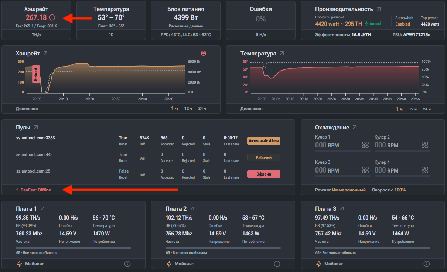Open Пулы section arrow icon
Screen dimensions: 447x272
click(x=36, y=127)
